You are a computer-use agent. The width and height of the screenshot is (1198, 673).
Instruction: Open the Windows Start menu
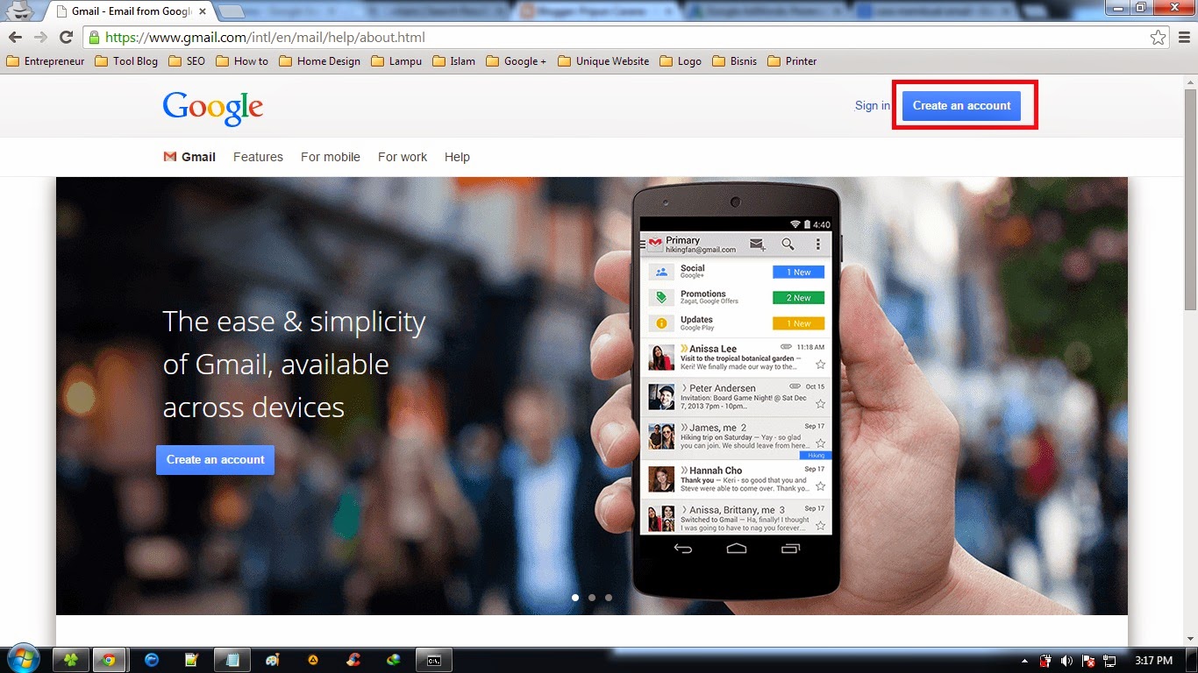(24, 660)
